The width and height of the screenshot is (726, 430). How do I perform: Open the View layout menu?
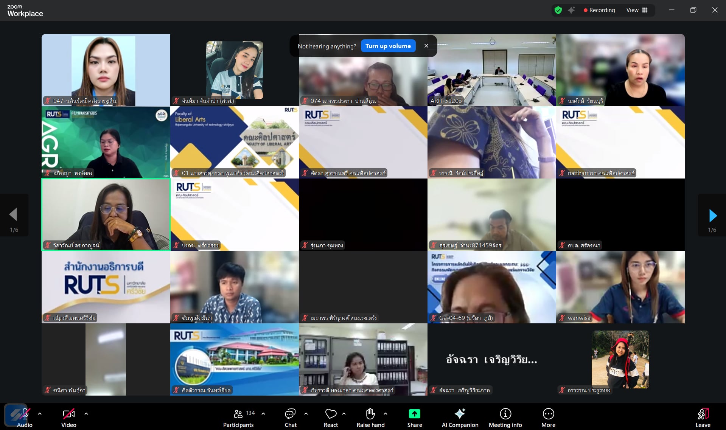click(637, 10)
